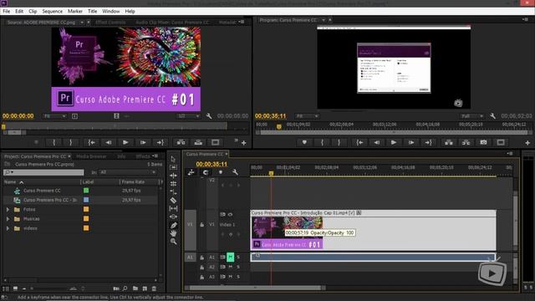This screenshot has width=535, height=301.
Task: Add marker in timeline header
Action: point(221,172)
